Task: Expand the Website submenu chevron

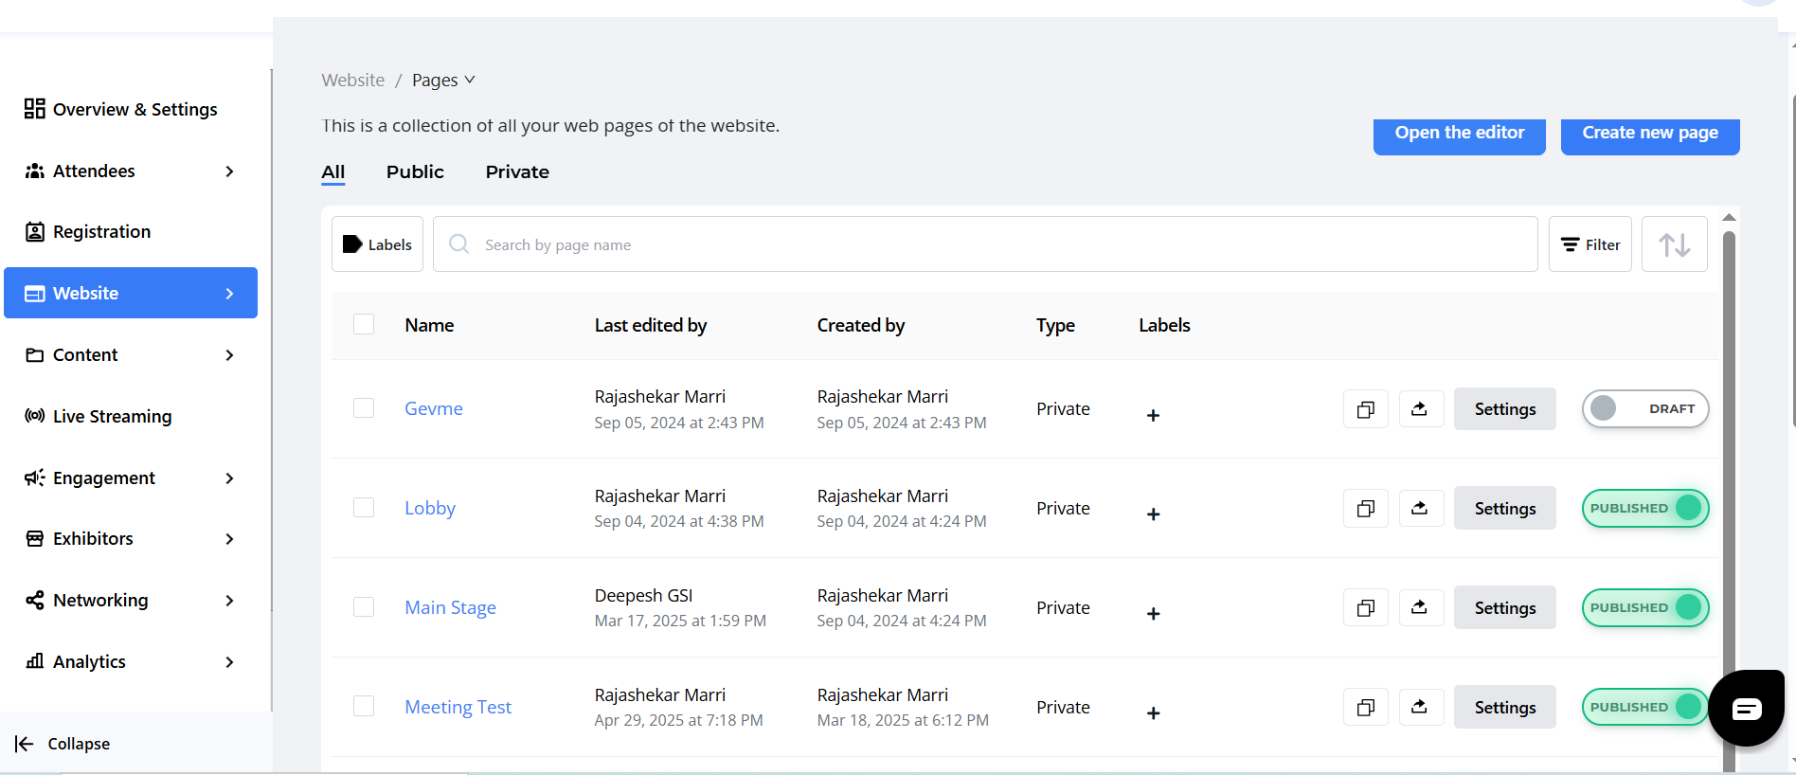Action: [x=229, y=294]
